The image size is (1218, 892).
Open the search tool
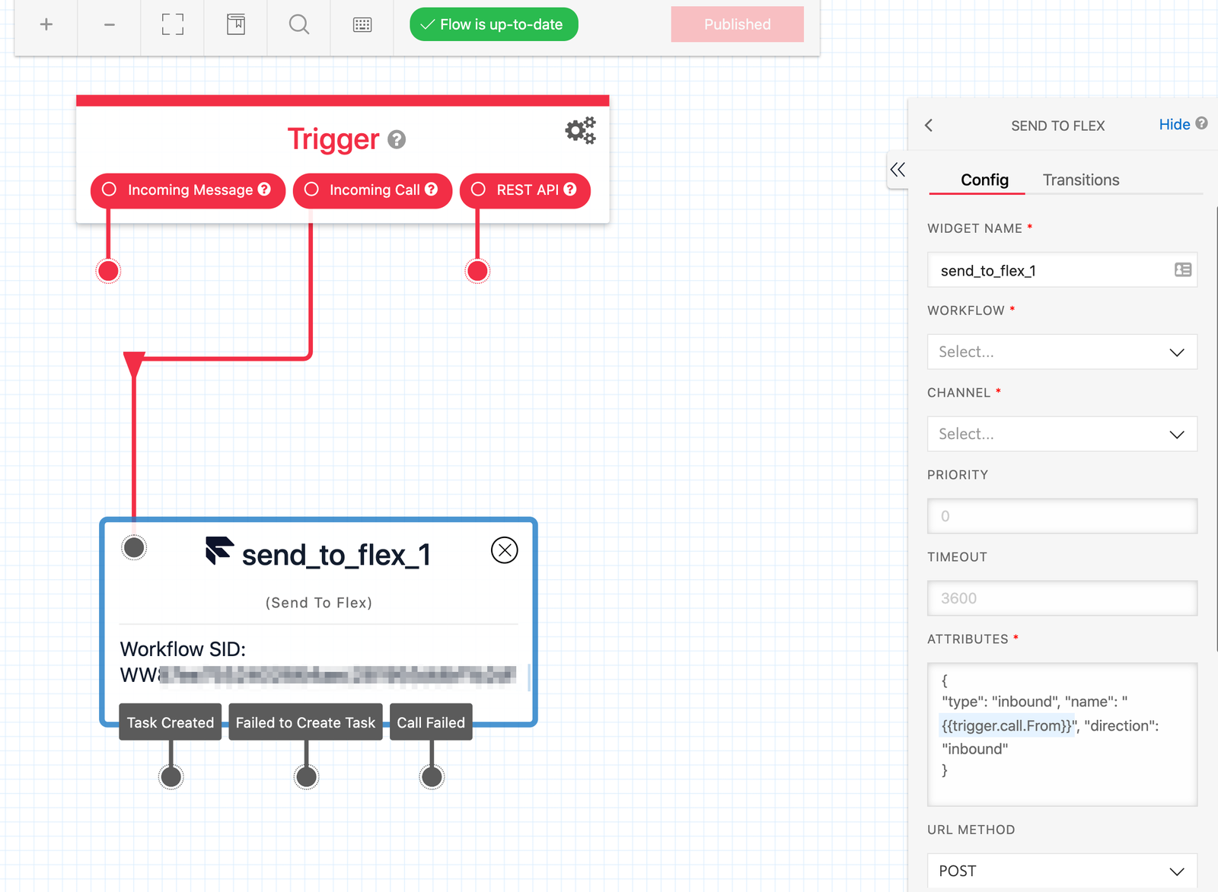[298, 24]
